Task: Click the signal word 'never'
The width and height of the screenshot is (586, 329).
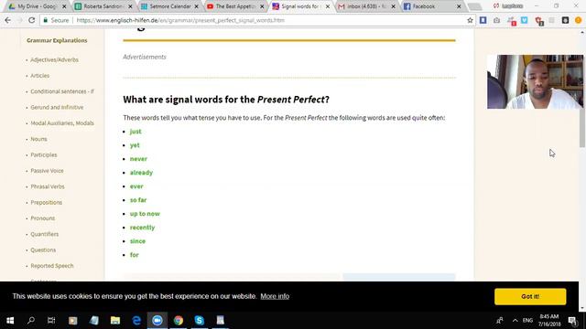Action: (138, 159)
